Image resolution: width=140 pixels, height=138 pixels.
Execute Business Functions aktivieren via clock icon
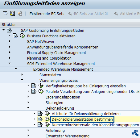23,36
